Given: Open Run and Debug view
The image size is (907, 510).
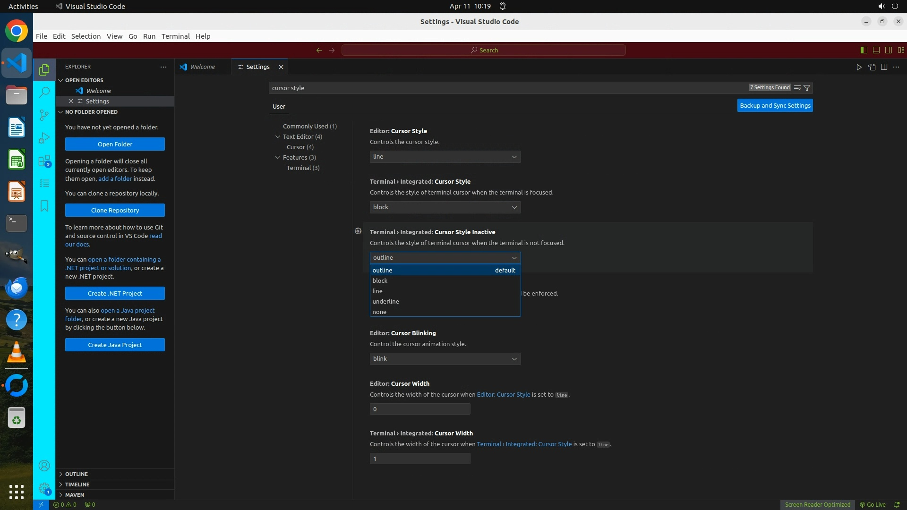Looking at the screenshot, I should (44, 138).
